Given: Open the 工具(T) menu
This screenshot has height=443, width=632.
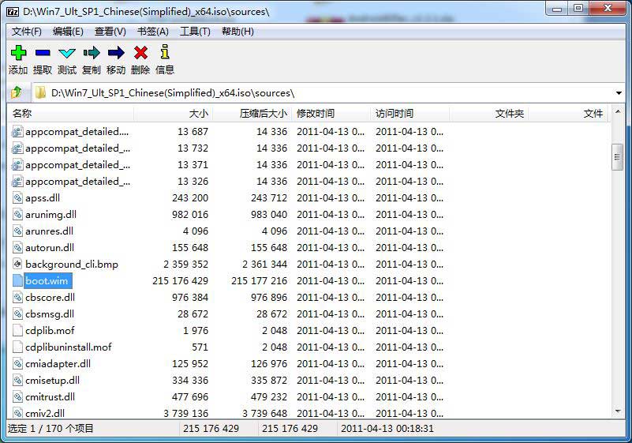Looking at the screenshot, I should tap(195, 32).
